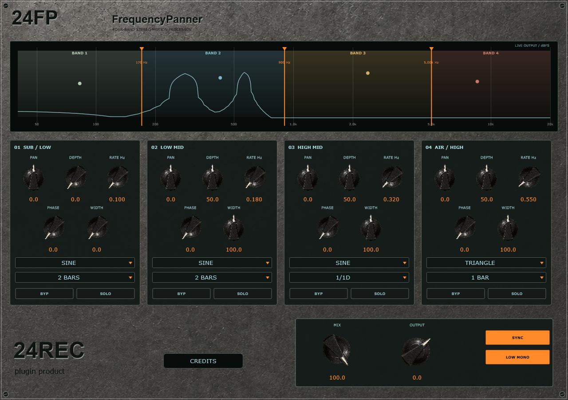Screen dimensions: 568x400
Task: Click the Low Mid RATE Hz knob
Action: tap(255, 178)
